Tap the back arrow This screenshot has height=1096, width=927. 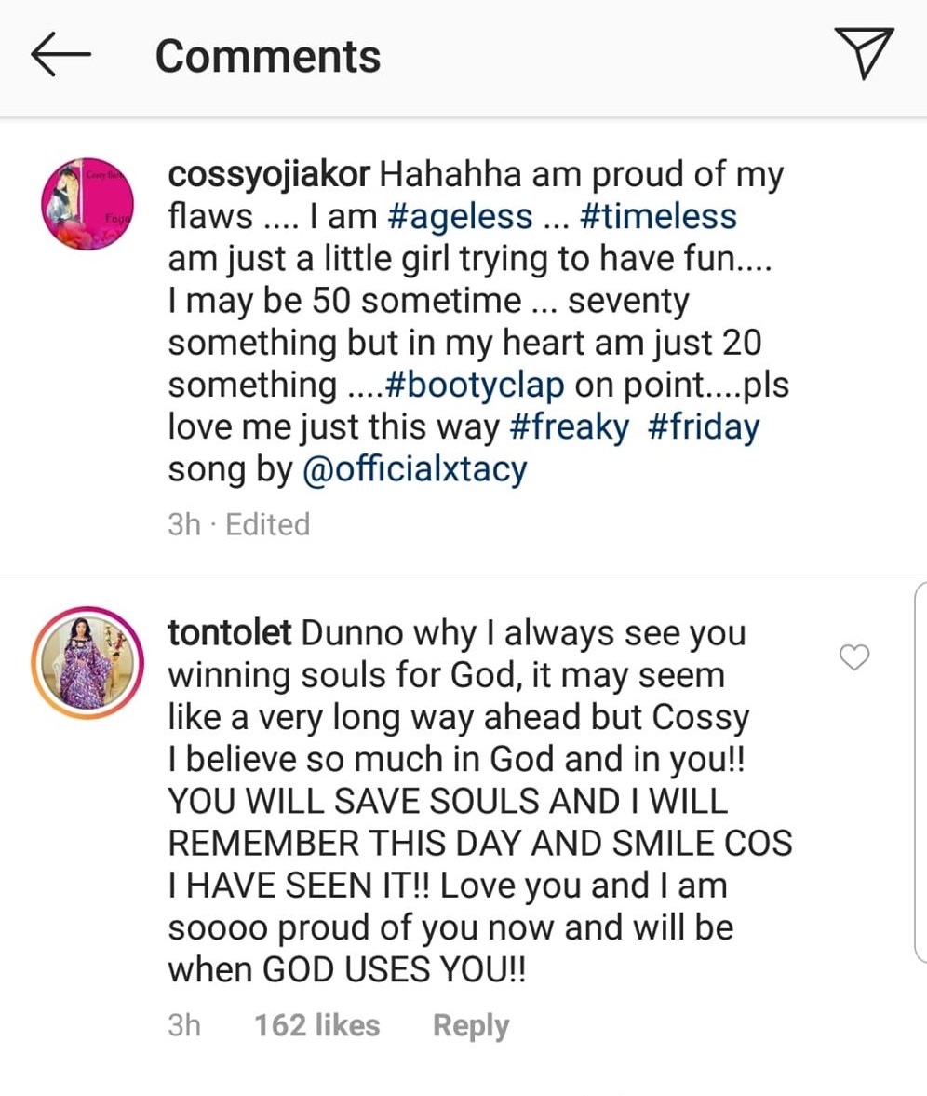pyautogui.click(x=60, y=55)
